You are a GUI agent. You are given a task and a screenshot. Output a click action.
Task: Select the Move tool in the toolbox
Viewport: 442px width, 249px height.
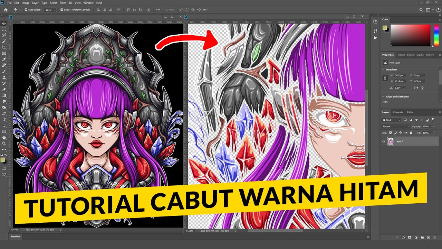pyautogui.click(x=4, y=23)
